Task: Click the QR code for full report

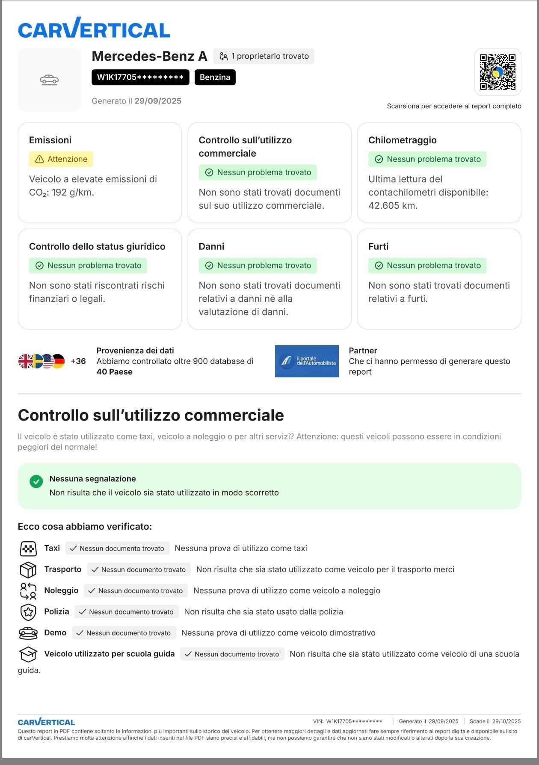Action: (497, 72)
